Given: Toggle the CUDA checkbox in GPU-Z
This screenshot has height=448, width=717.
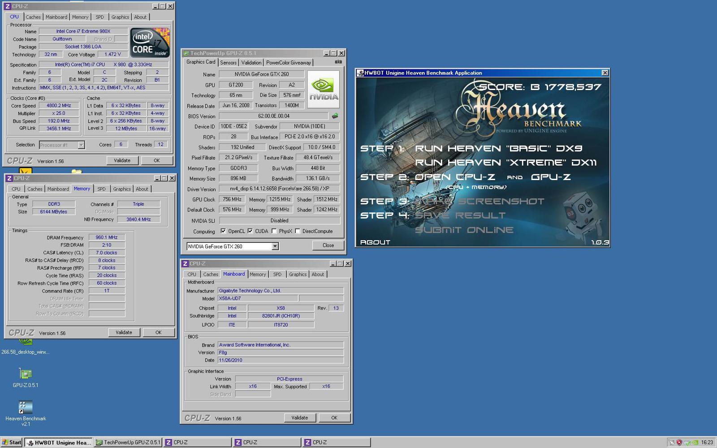Looking at the screenshot, I should coord(250,231).
